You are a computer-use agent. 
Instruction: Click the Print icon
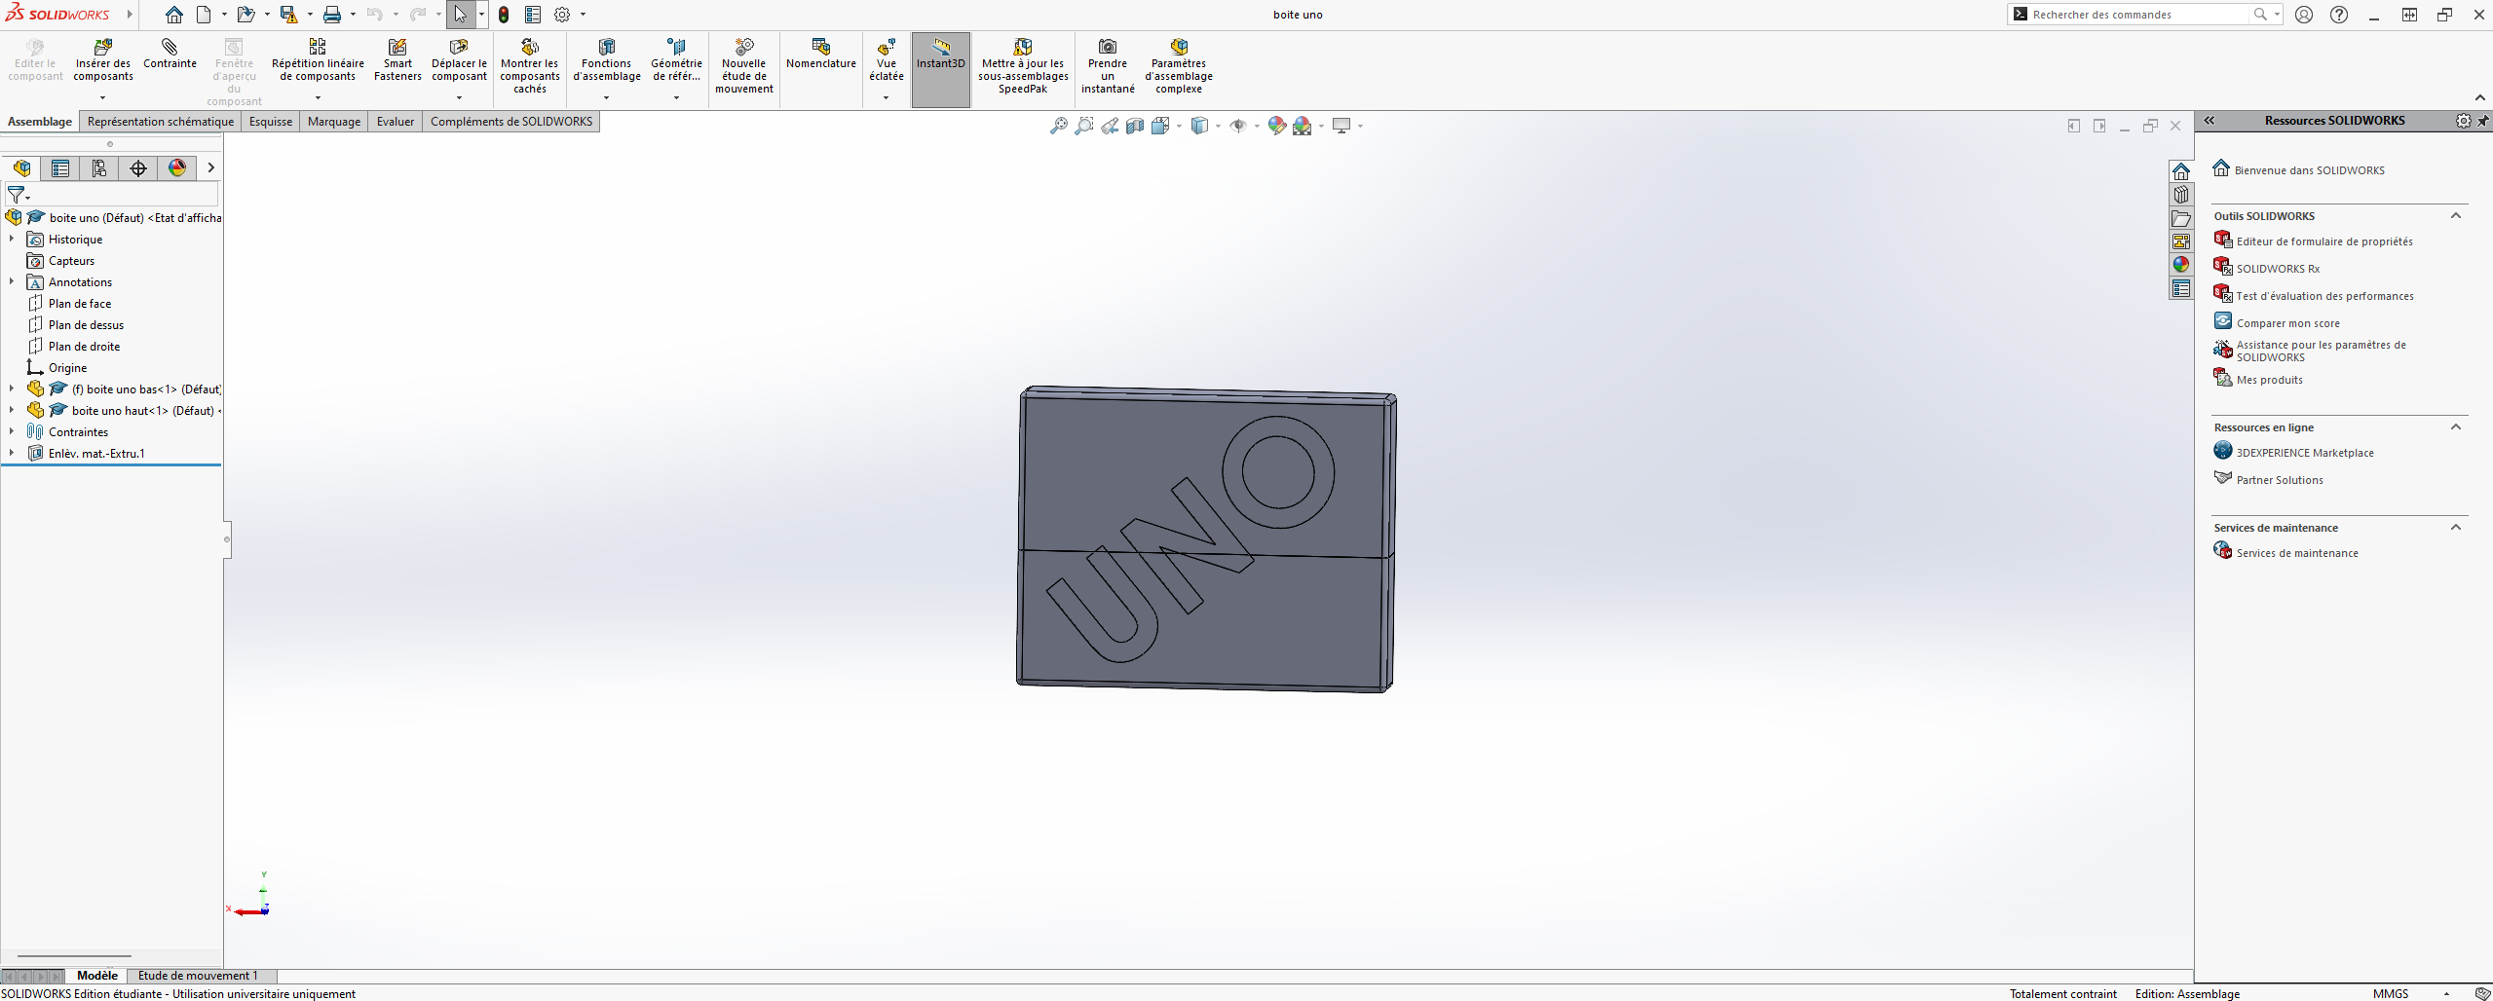(332, 15)
